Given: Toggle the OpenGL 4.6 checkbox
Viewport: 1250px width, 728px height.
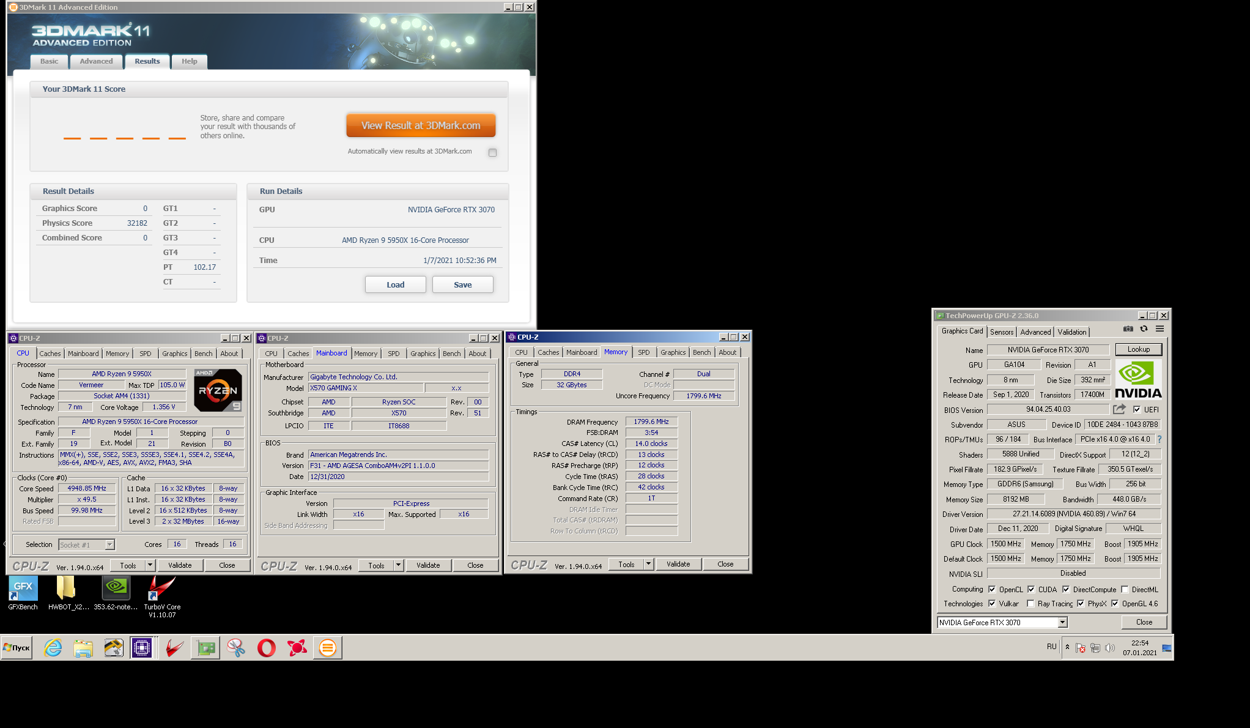Looking at the screenshot, I should 1115,603.
